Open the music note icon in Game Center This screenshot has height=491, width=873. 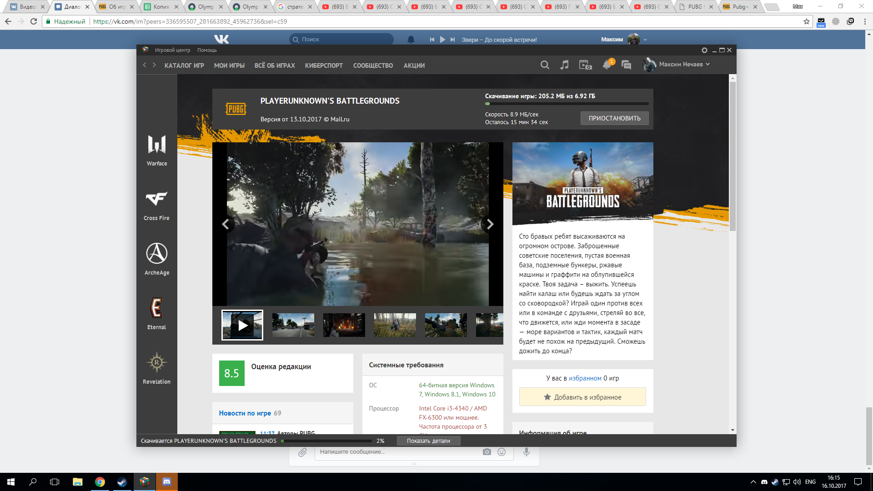(x=564, y=65)
